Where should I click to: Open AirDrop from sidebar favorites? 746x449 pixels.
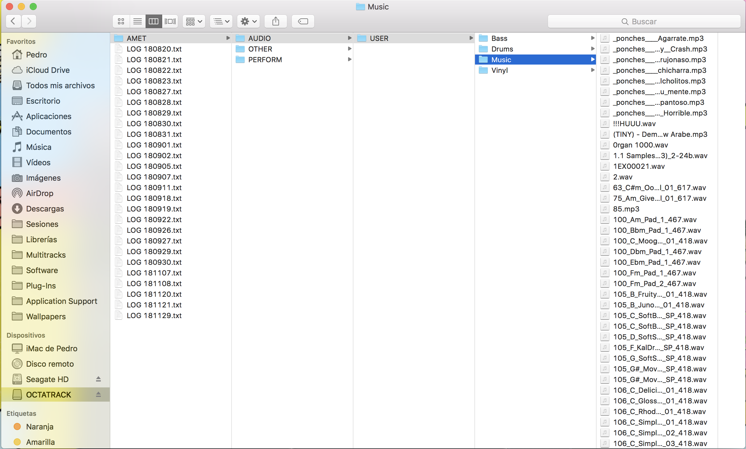pos(39,193)
